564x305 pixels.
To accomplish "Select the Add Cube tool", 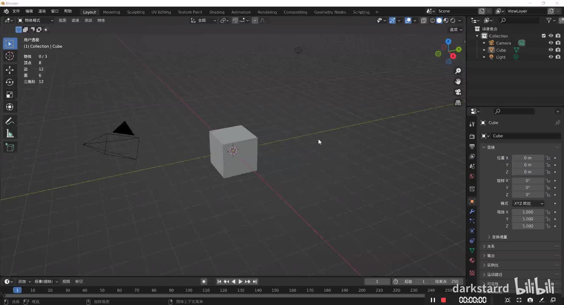I will 10,147.
